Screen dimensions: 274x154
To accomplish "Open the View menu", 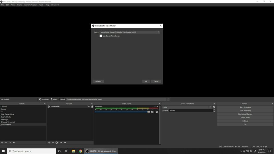I will [x=13, y=5].
